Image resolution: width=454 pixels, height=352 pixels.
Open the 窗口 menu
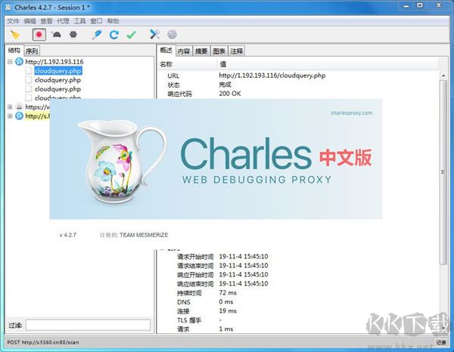(x=96, y=21)
